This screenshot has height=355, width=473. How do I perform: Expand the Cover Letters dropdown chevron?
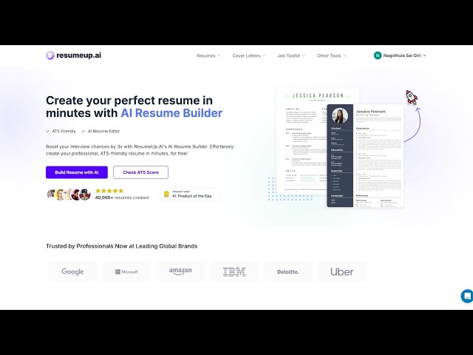click(264, 56)
